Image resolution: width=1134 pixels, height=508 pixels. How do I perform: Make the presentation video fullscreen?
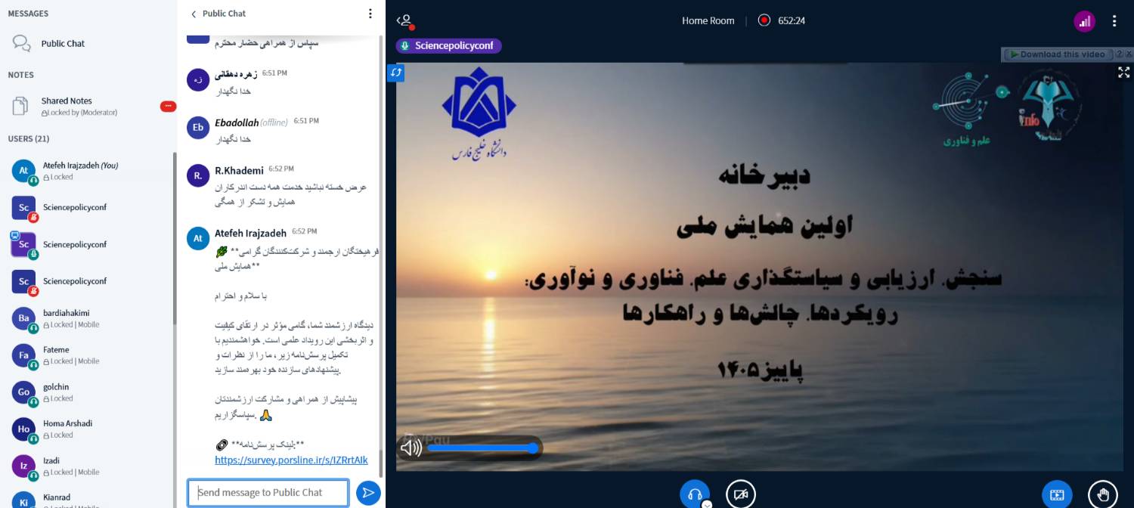1123,73
